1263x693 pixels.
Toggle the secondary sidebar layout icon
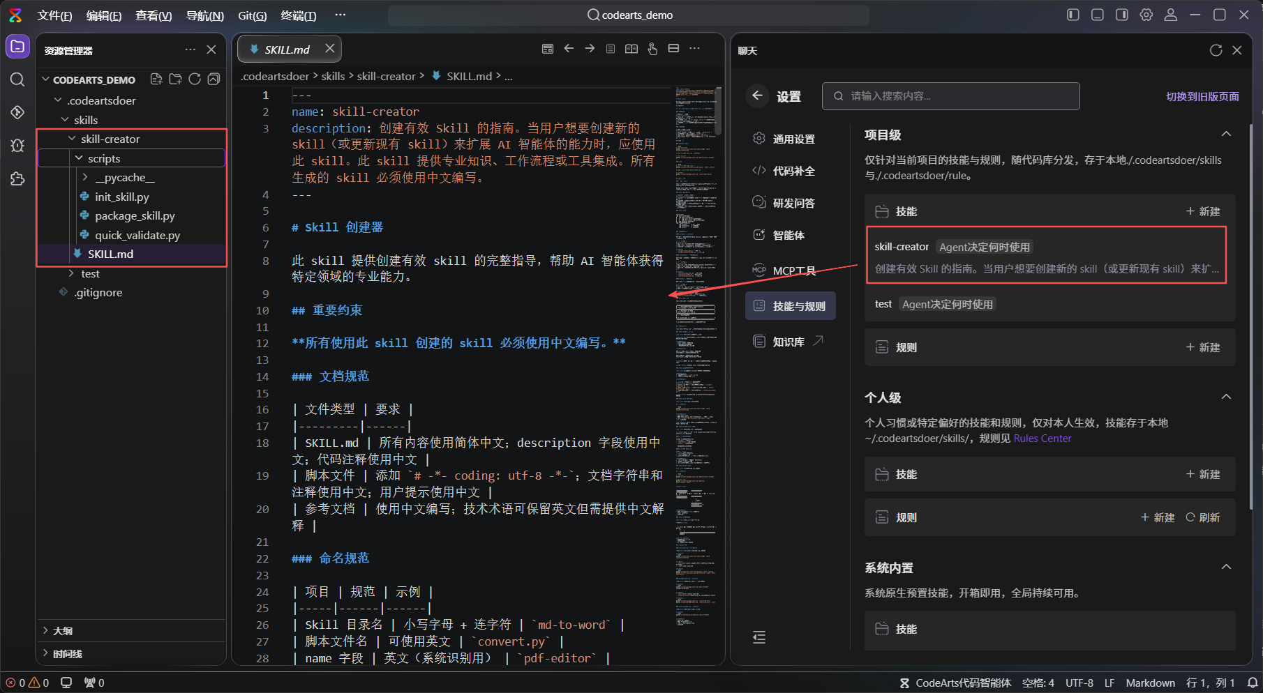1122,15
